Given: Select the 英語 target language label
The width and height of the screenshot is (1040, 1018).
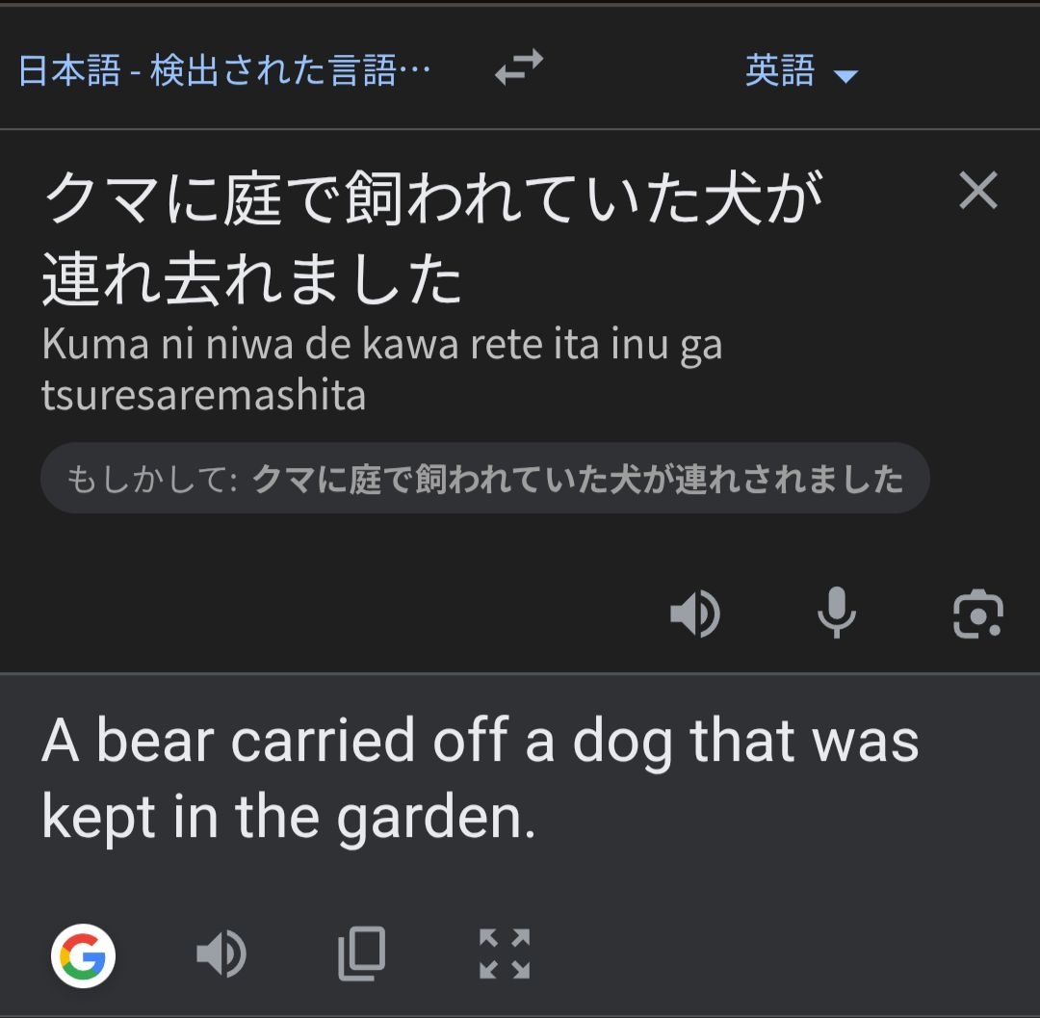Looking at the screenshot, I should point(780,70).
